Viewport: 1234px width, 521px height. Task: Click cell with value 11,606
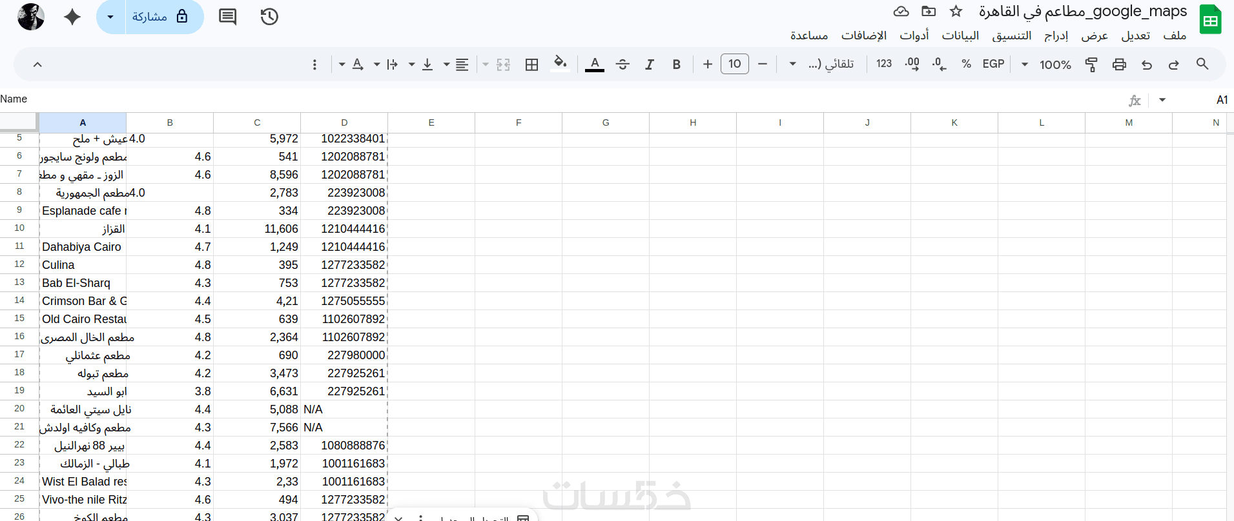tap(257, 229)
